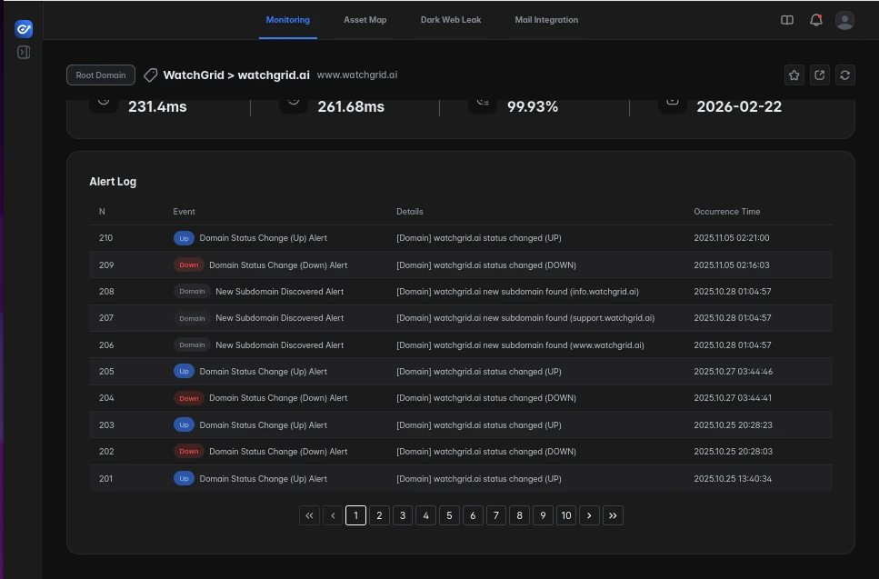Viewport: 879px width, 579px height.
Task: Open domain in external link icon
Action: click(x=820, y=75)
